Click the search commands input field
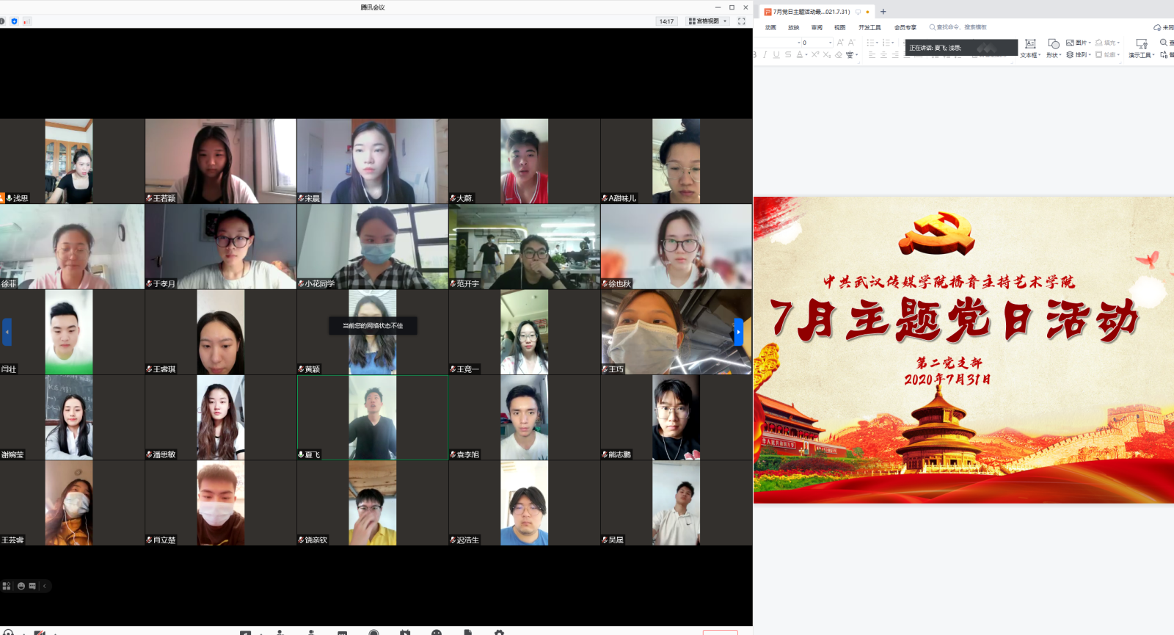This screenshot has height=635, width=1174. 961,27
